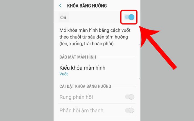
Task: Click the divider line after CÀI ĐẶT KHÓA BẰNG HƯỚNG
Action: 124,86
